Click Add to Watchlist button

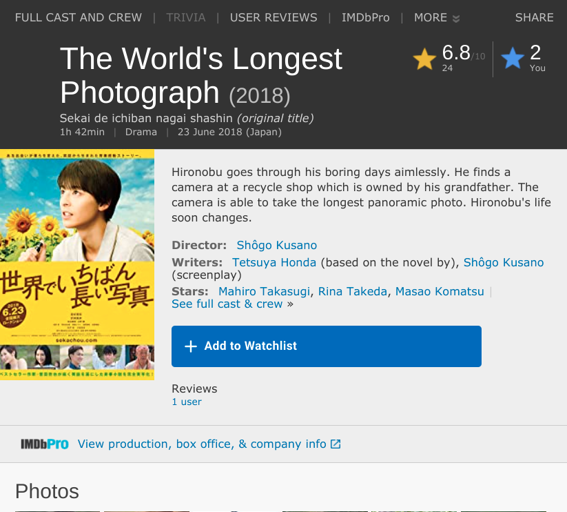326,346
